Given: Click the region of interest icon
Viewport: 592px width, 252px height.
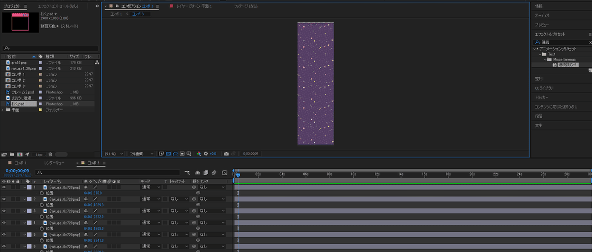Looking at the screenshot, I should (x=182, y=154).
